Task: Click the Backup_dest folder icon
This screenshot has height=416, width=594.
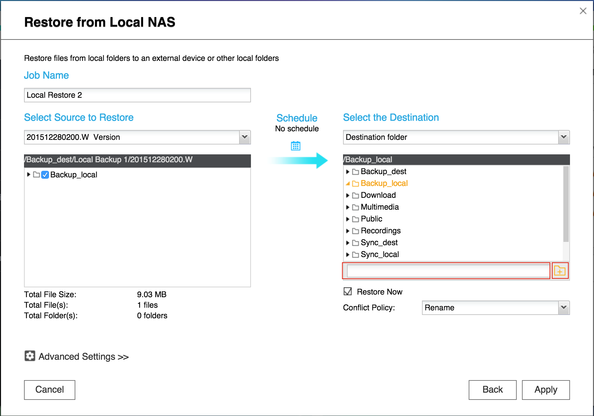Action: [356, 172]
